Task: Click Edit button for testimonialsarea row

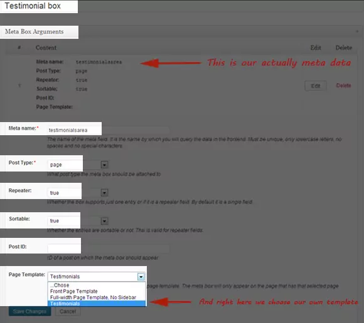Action: pyautogui.click(x=316, y=86)
